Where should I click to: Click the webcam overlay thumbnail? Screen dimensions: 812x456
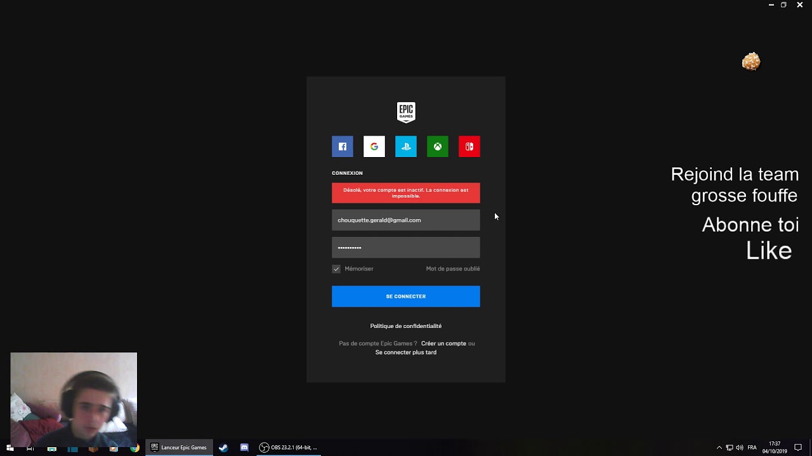pyautogui.click(x=74, y=400)
